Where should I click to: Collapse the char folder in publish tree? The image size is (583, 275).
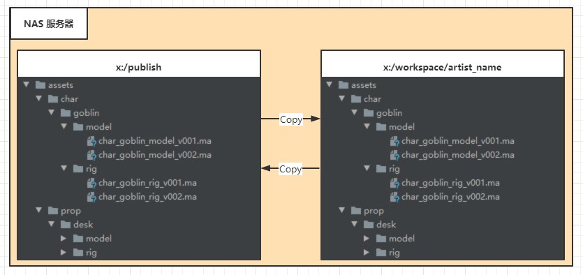[38, 99]
